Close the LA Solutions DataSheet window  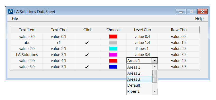(202, 12)
